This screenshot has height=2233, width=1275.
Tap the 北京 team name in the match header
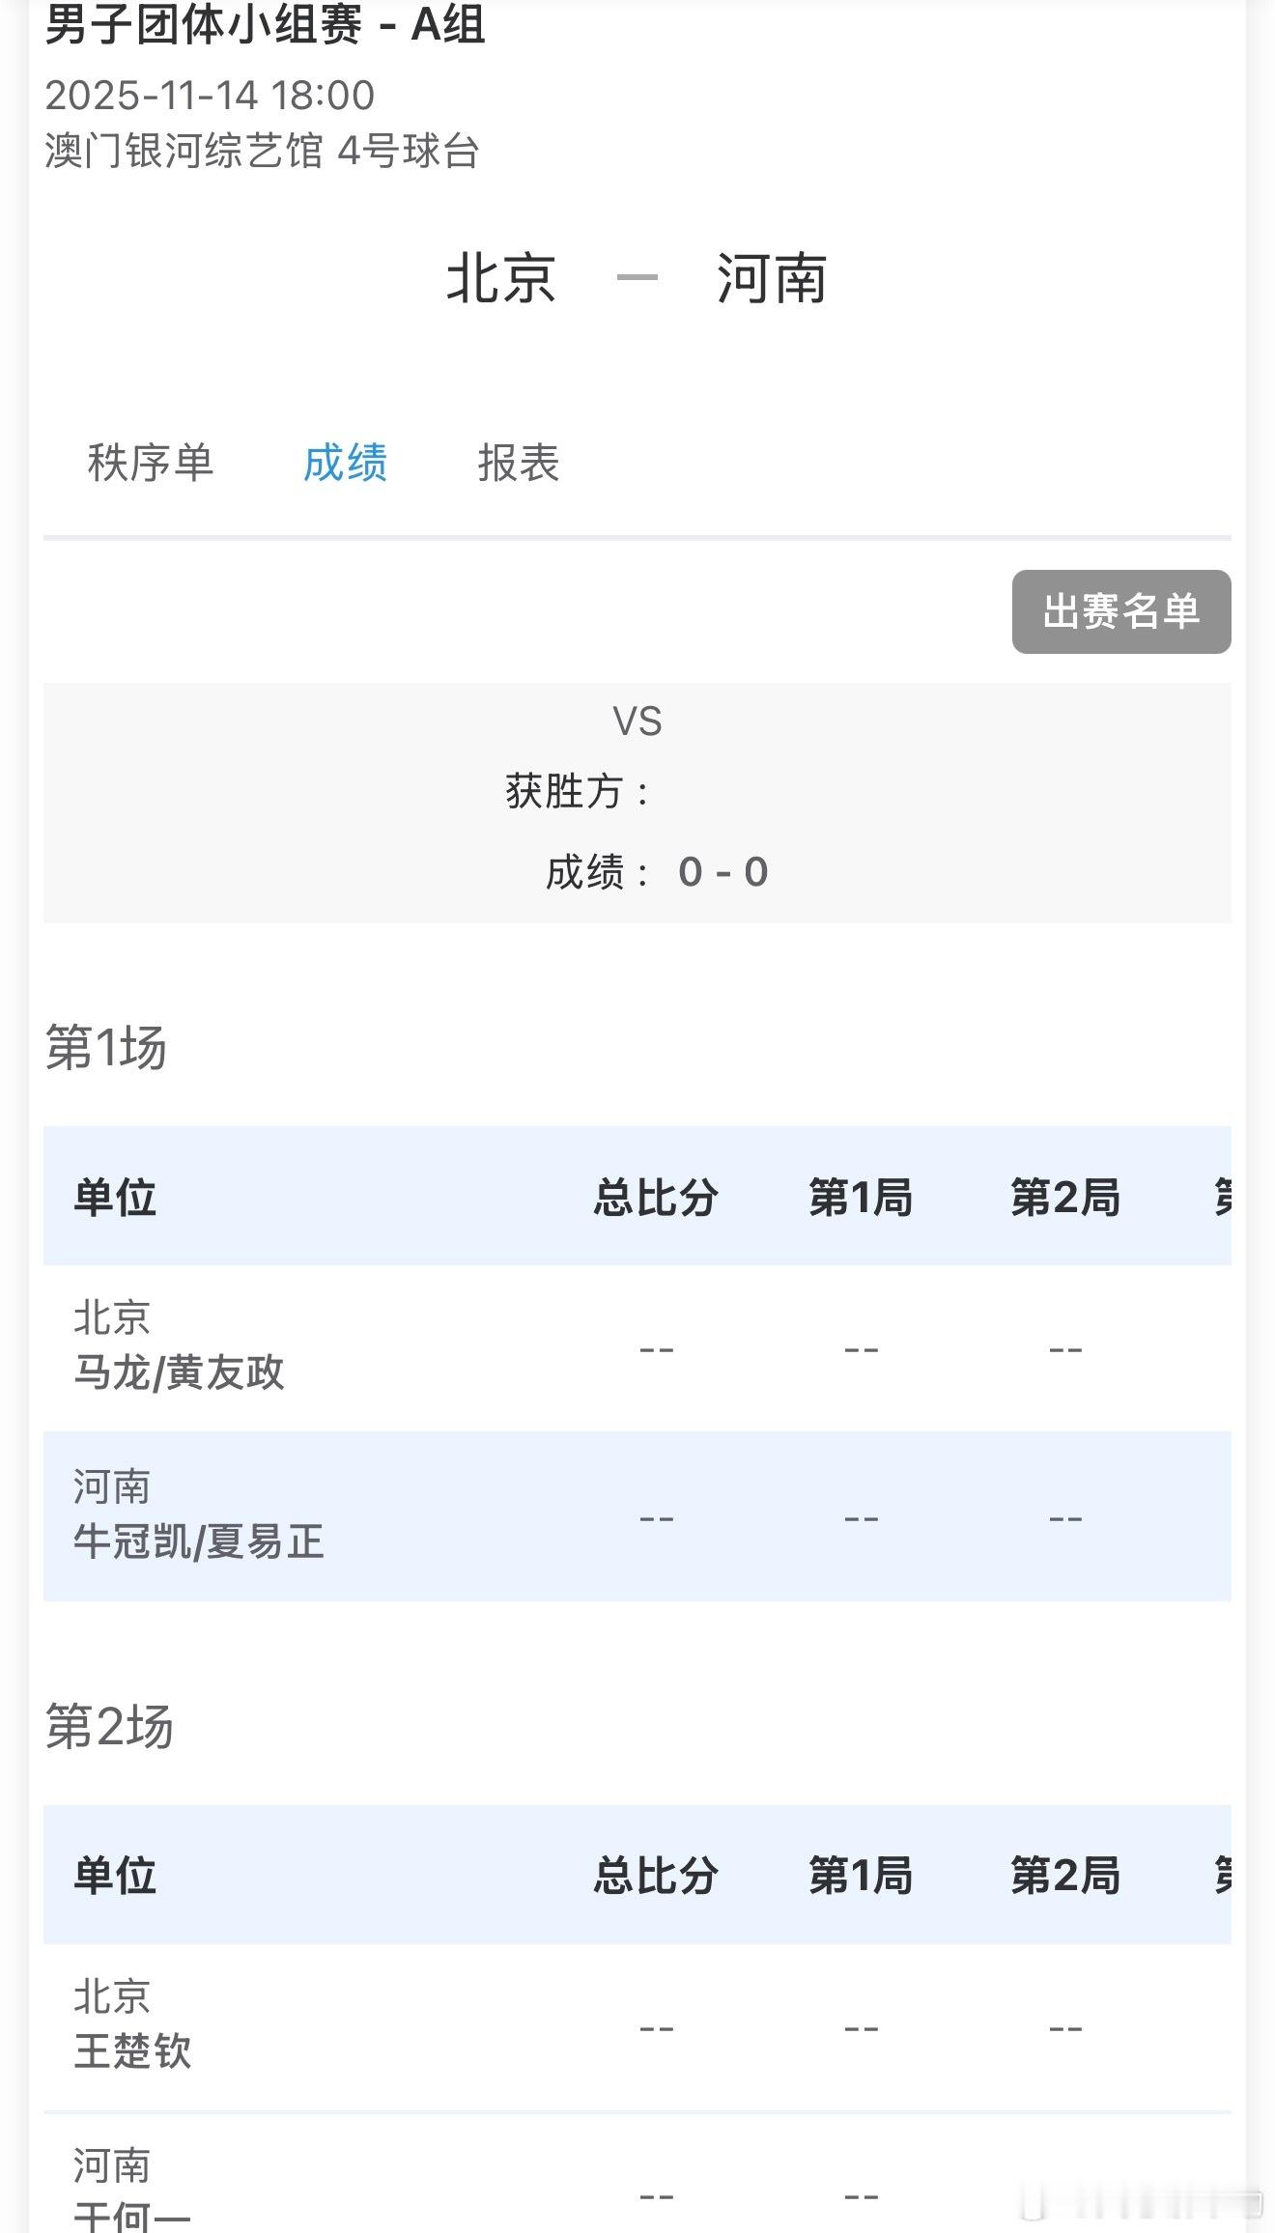click(x=500, y=278)
